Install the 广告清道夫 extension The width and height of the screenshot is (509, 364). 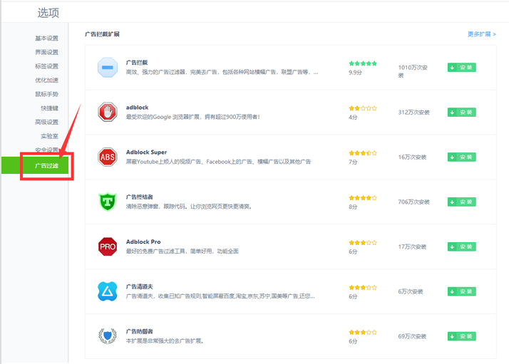(462, 291)
